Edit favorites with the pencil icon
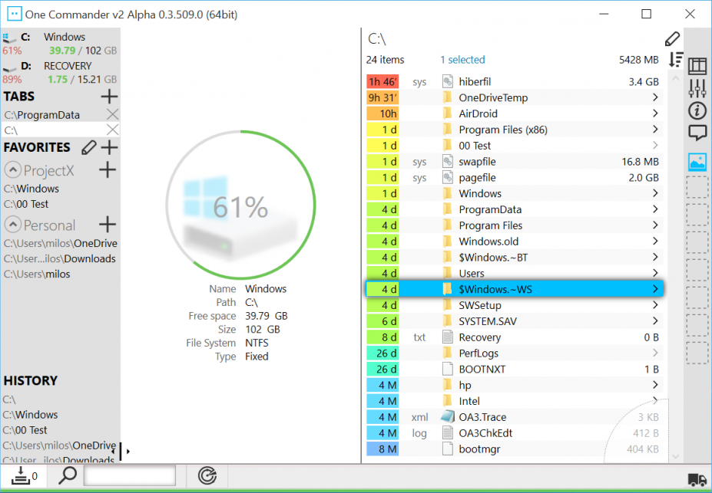The width and height of the screenshot is (712, 493). pyautogui.click(x=89, y=147)
